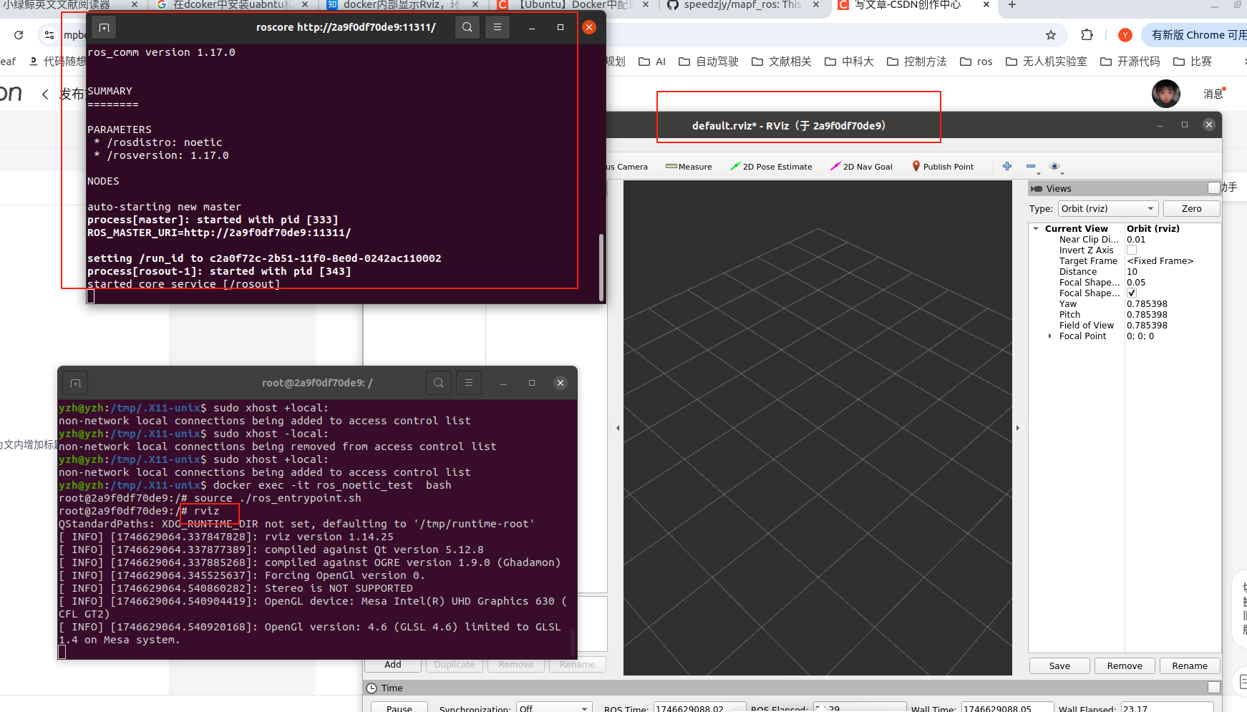Choose the Publish Point tool
Viewport: 1247px width, 712px height.
943,167
